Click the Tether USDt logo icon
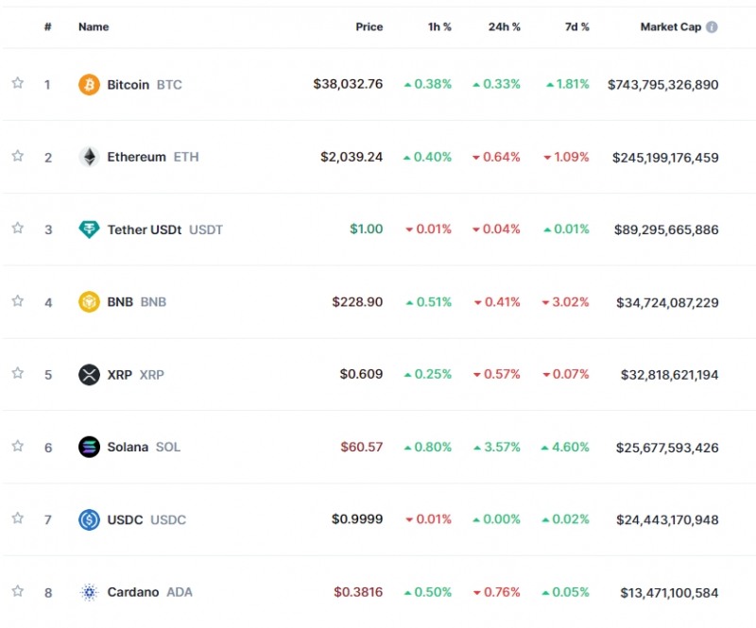The height and width of the screenshot is (628, 756). [x=89, y=229]
